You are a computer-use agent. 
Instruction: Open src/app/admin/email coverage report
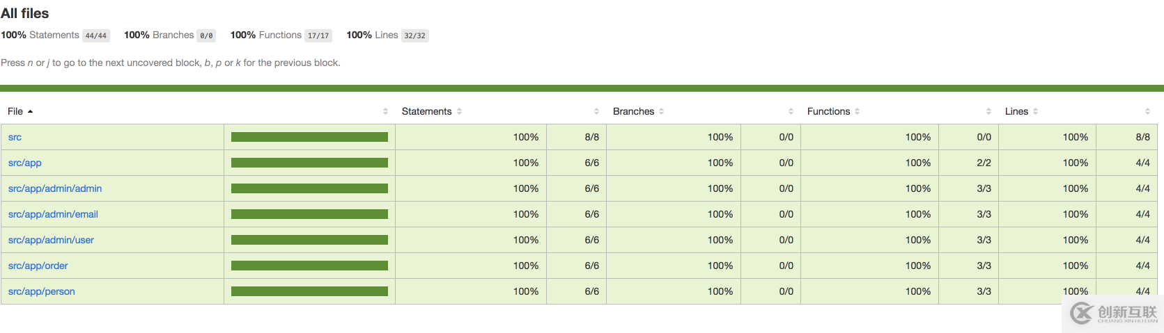53,214
